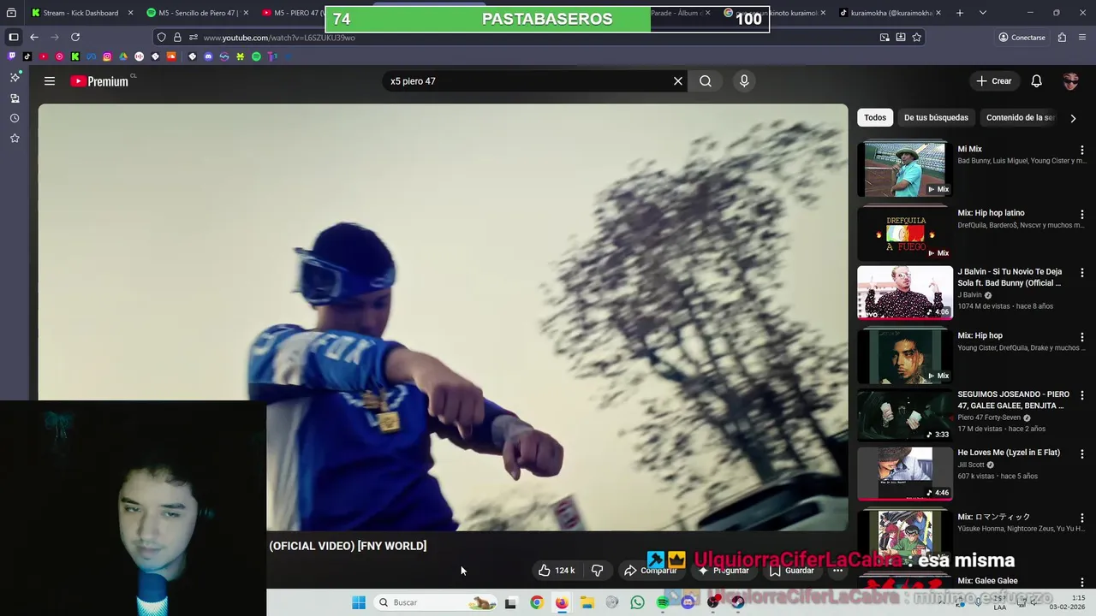Open YouTube notifications bell
Viewport: 1096px width, 616px height.
[x=1036, y=81]
